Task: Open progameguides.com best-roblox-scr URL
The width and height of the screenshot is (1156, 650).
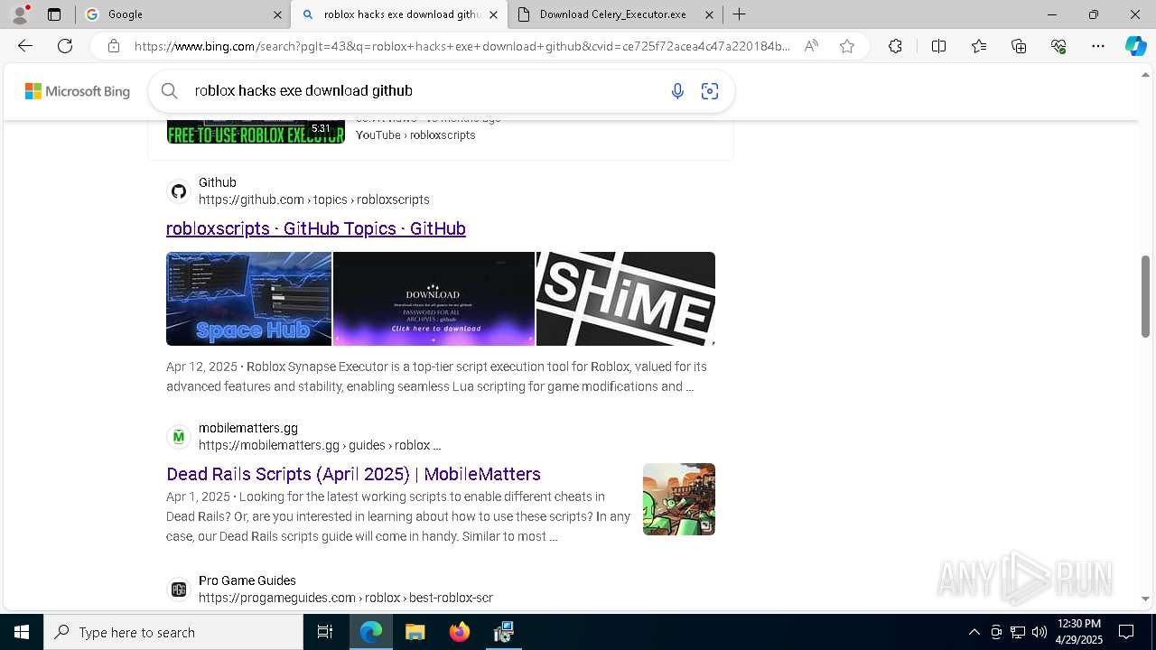Action: [x=346, y=598]
